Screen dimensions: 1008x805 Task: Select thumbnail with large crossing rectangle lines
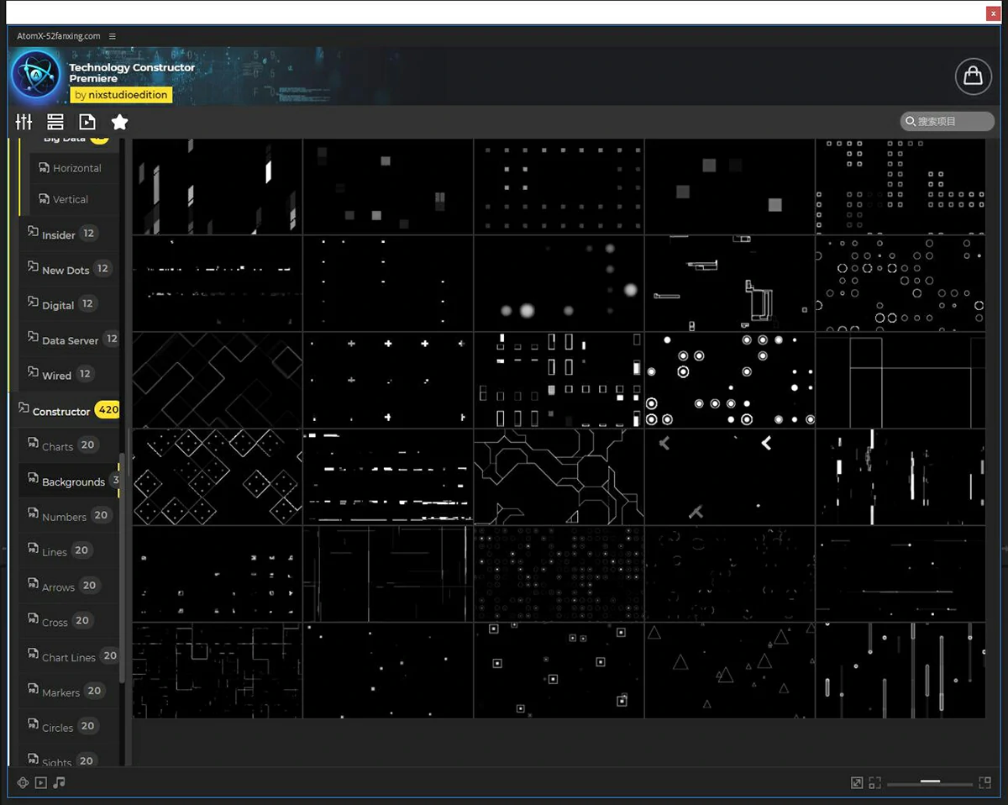(x=900, y=380)
